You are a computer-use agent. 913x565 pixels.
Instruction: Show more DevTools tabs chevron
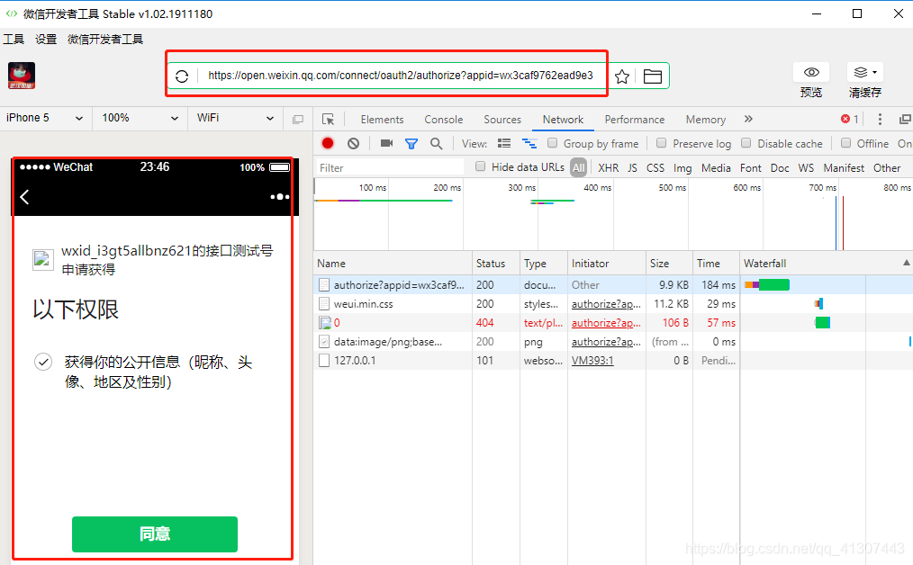click(748, 119)
